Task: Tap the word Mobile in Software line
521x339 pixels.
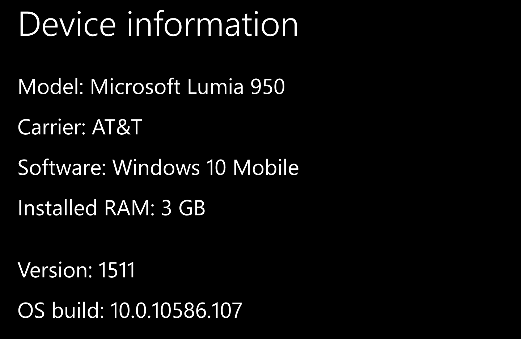Action: (x=266, y=168)
